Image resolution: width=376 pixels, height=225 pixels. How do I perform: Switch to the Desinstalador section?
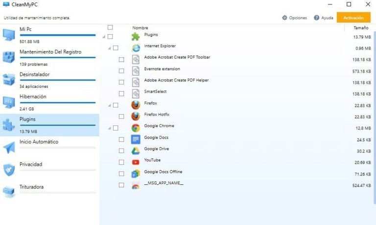tap(49, 80)
